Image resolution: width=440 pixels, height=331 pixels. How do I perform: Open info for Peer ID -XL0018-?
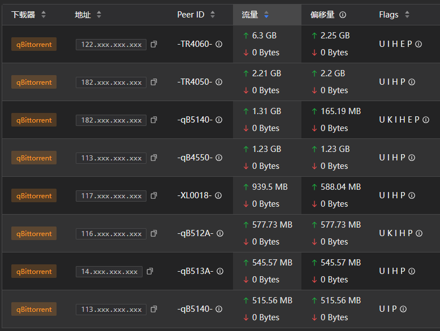(218, 195)
